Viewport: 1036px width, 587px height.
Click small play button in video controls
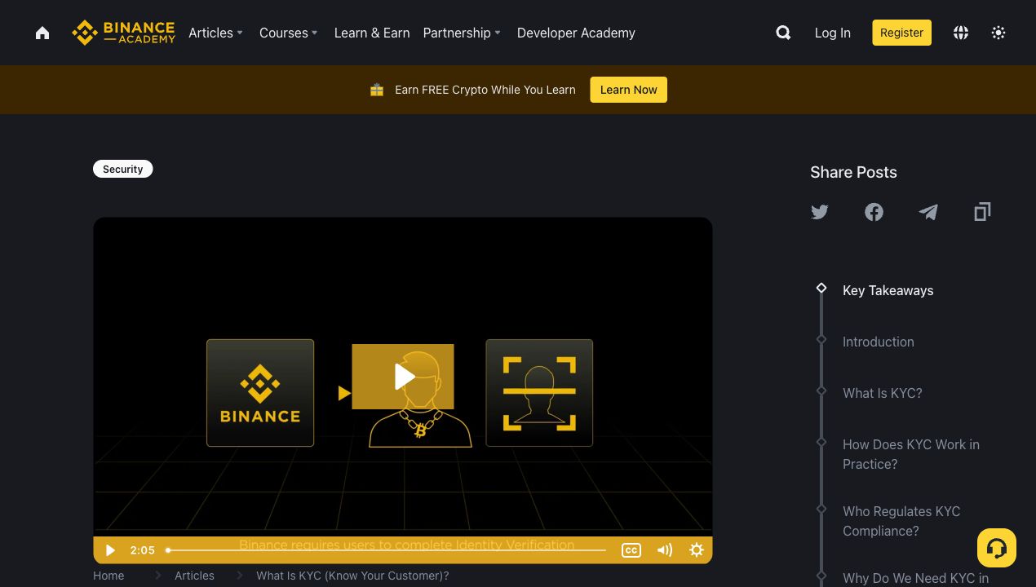pos(111,550)
